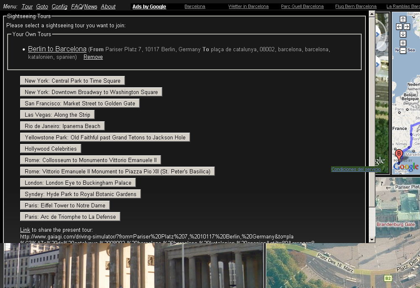Image resolution: width=420 pixels, height=288 pixels.
Task: Start San Francisco Market Street to Golden Gate tour
Action: coord(80,103)
